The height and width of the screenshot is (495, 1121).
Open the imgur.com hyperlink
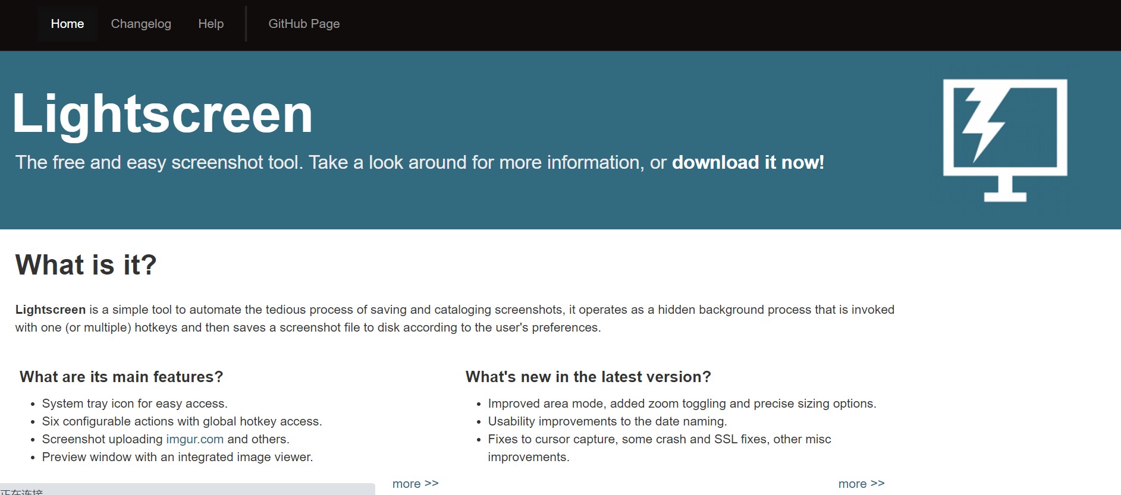click(x=194, y=439)
